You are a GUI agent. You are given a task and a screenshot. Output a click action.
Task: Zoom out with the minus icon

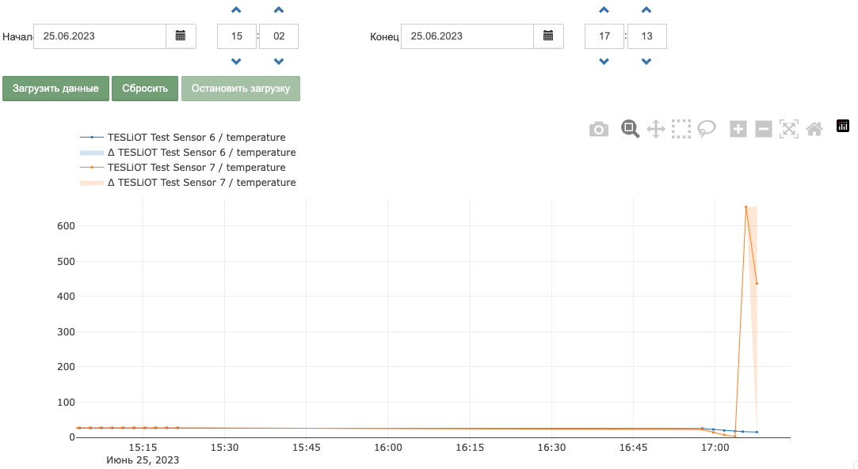[764, 130]
